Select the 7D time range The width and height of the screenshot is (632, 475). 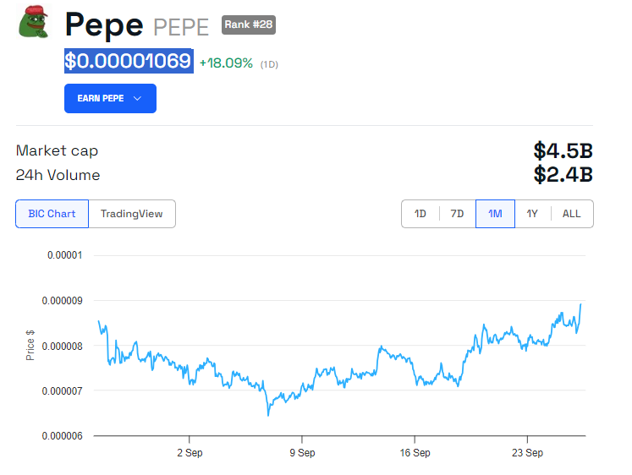point(458,214)
